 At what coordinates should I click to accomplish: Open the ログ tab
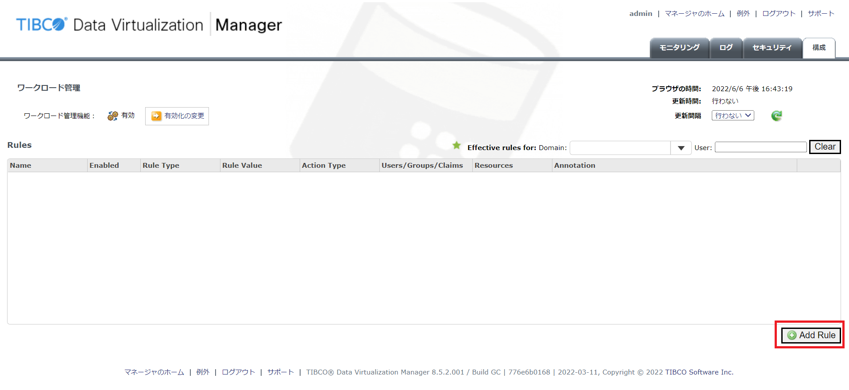click(x=726, y=48)
